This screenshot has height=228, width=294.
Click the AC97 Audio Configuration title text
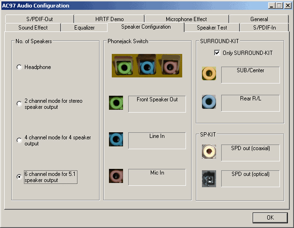[36, 6]
